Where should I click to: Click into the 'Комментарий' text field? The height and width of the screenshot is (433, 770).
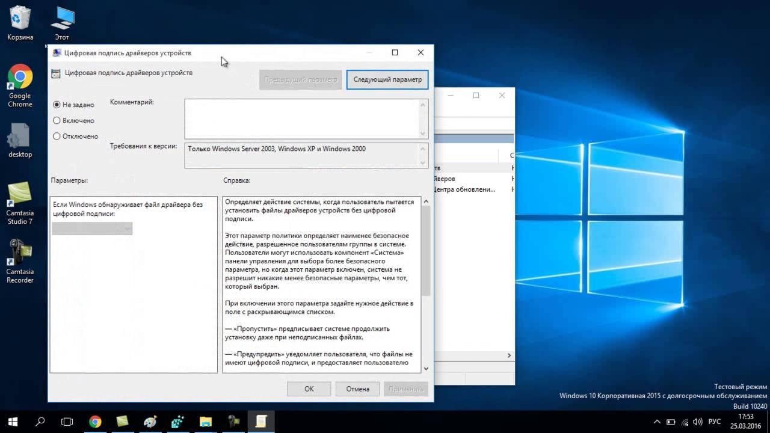point(302,119)
